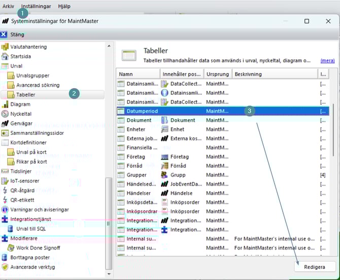Select the Nyckeltal icon in sidebar
Image resolution: width=340 pixels, height=280 pixels.
(x=5, y=114)
